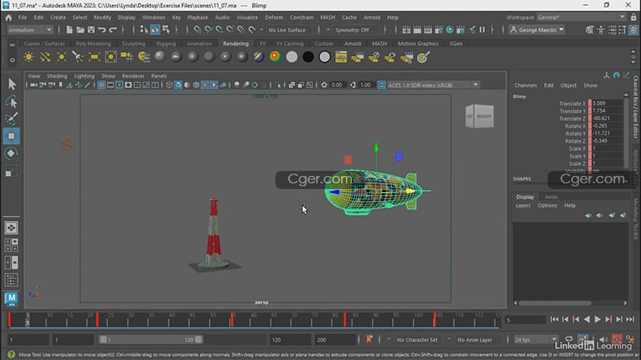Play the animation forwards
Viewport: 641px width, 360px height.
click(x=598, y=319)
